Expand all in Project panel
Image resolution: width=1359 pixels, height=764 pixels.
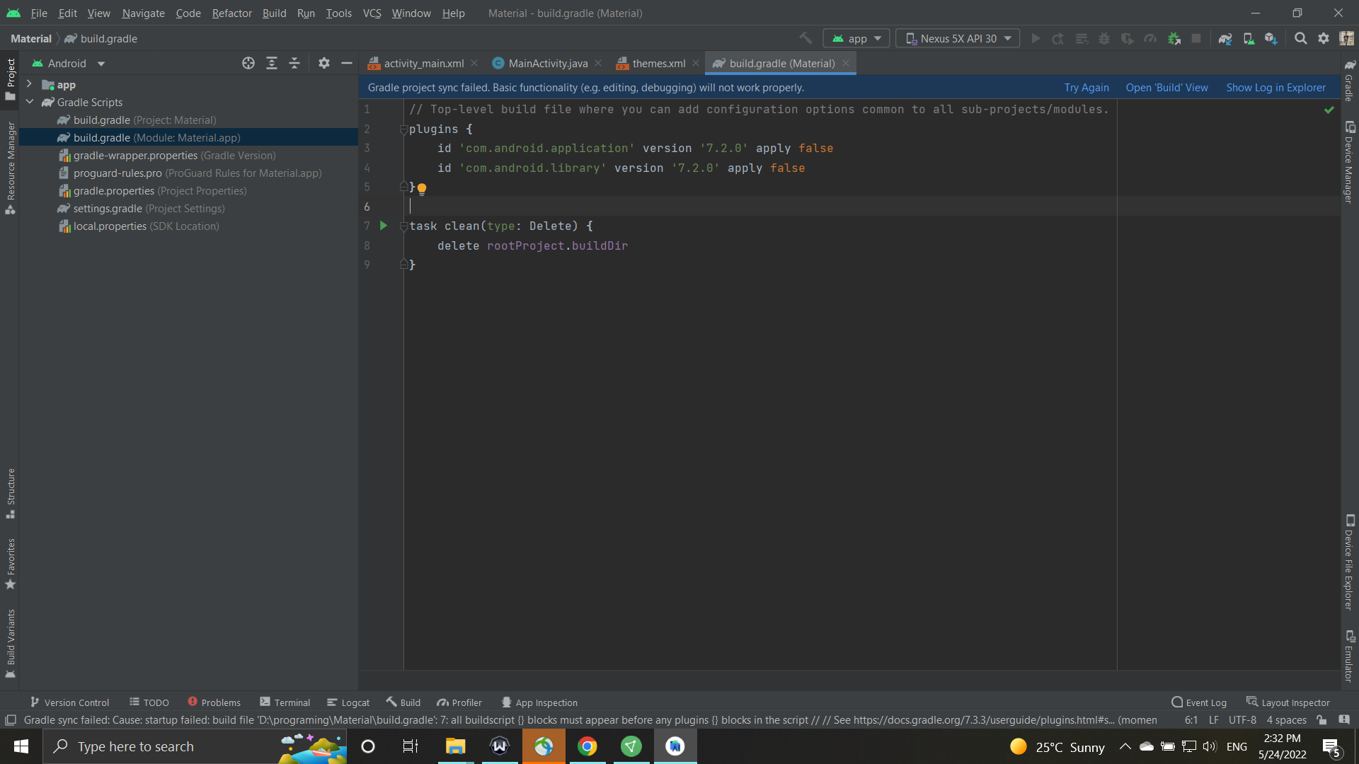pyautogui.click(x=272, y=63)
